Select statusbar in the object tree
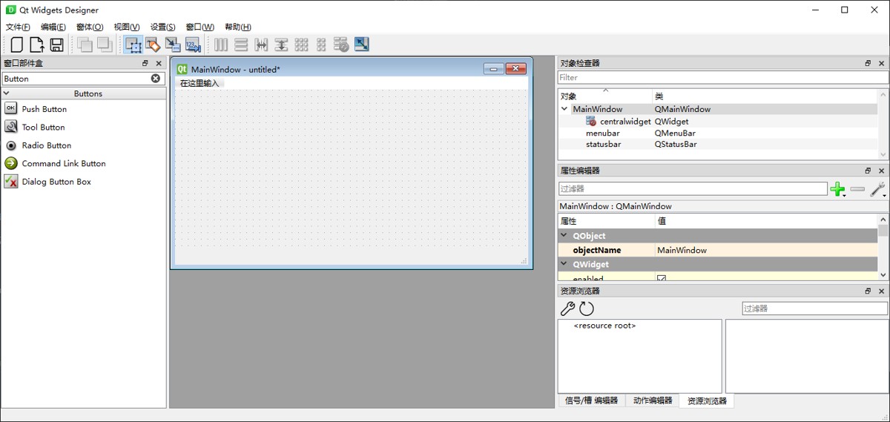 click(x=603, y=145)
